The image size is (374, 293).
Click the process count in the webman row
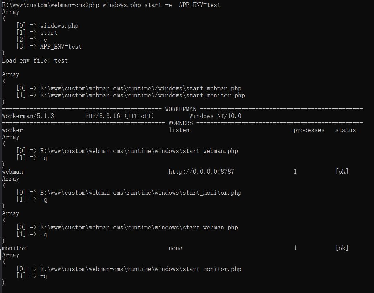[295, 172]
